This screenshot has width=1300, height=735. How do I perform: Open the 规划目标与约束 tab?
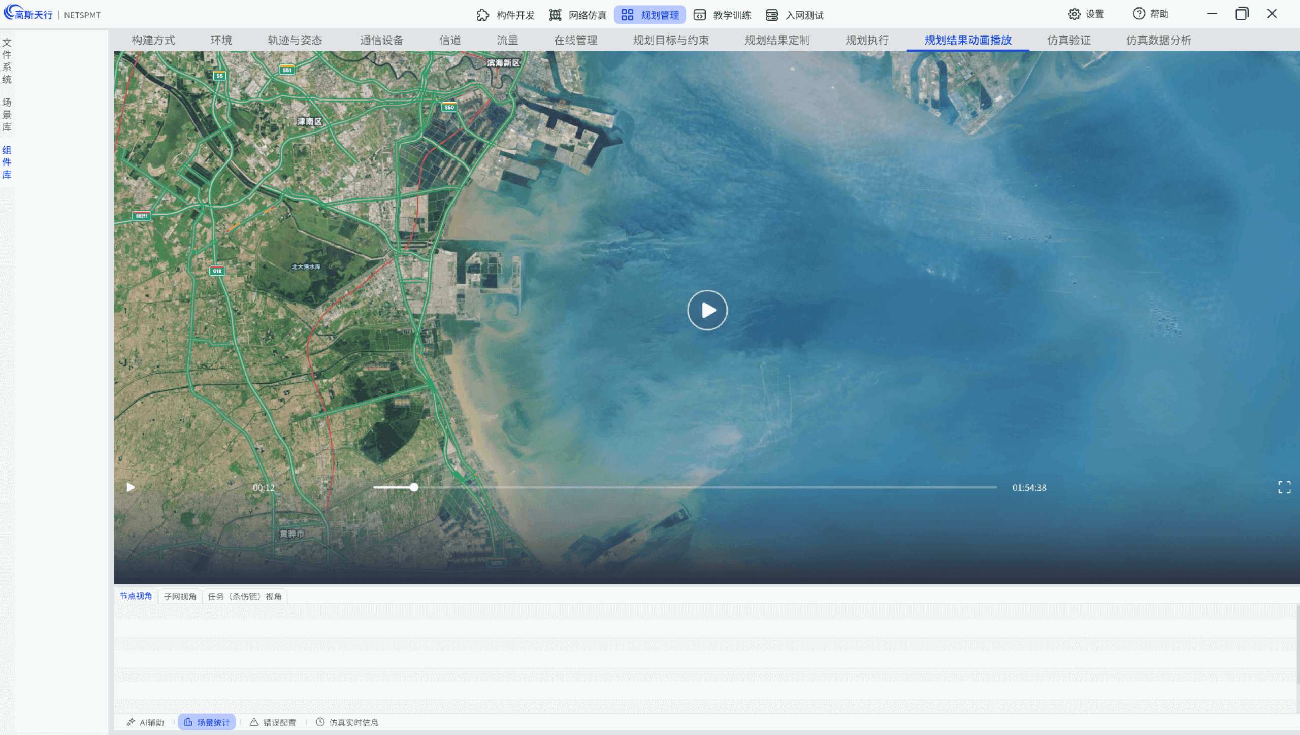coord(670,40)
